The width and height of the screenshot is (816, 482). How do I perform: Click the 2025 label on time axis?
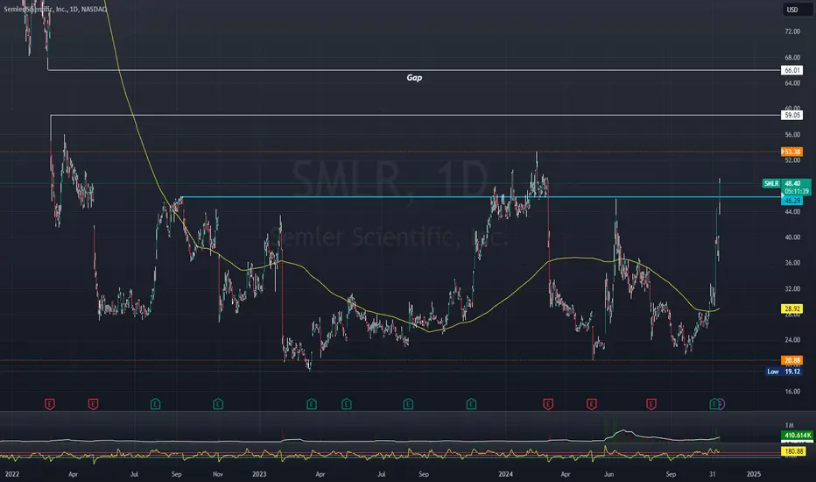coord(754,474)
